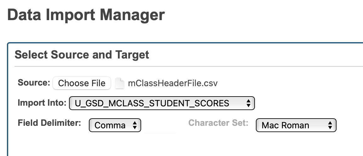This screenshot has width=363, height=156.
Task: Open the Import Into table dropdown
Action: pos(162,103)
